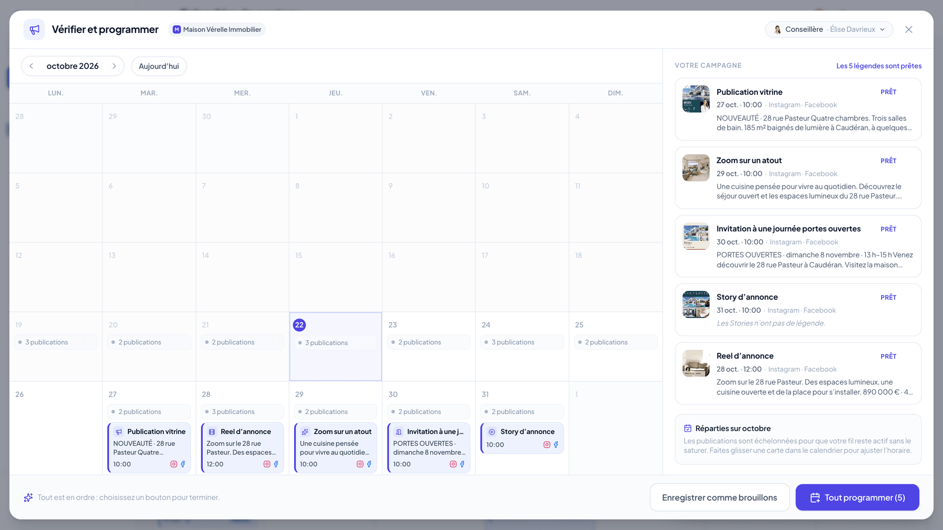Click Instagram icon on Reel d'annonce calendar card
943x530 pixels.
(x=267, y=464)
